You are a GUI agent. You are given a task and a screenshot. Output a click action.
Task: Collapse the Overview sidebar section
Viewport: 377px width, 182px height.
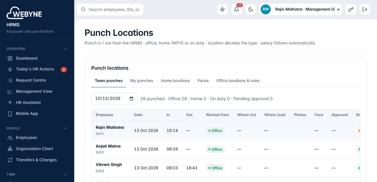[x=66, y=49]
